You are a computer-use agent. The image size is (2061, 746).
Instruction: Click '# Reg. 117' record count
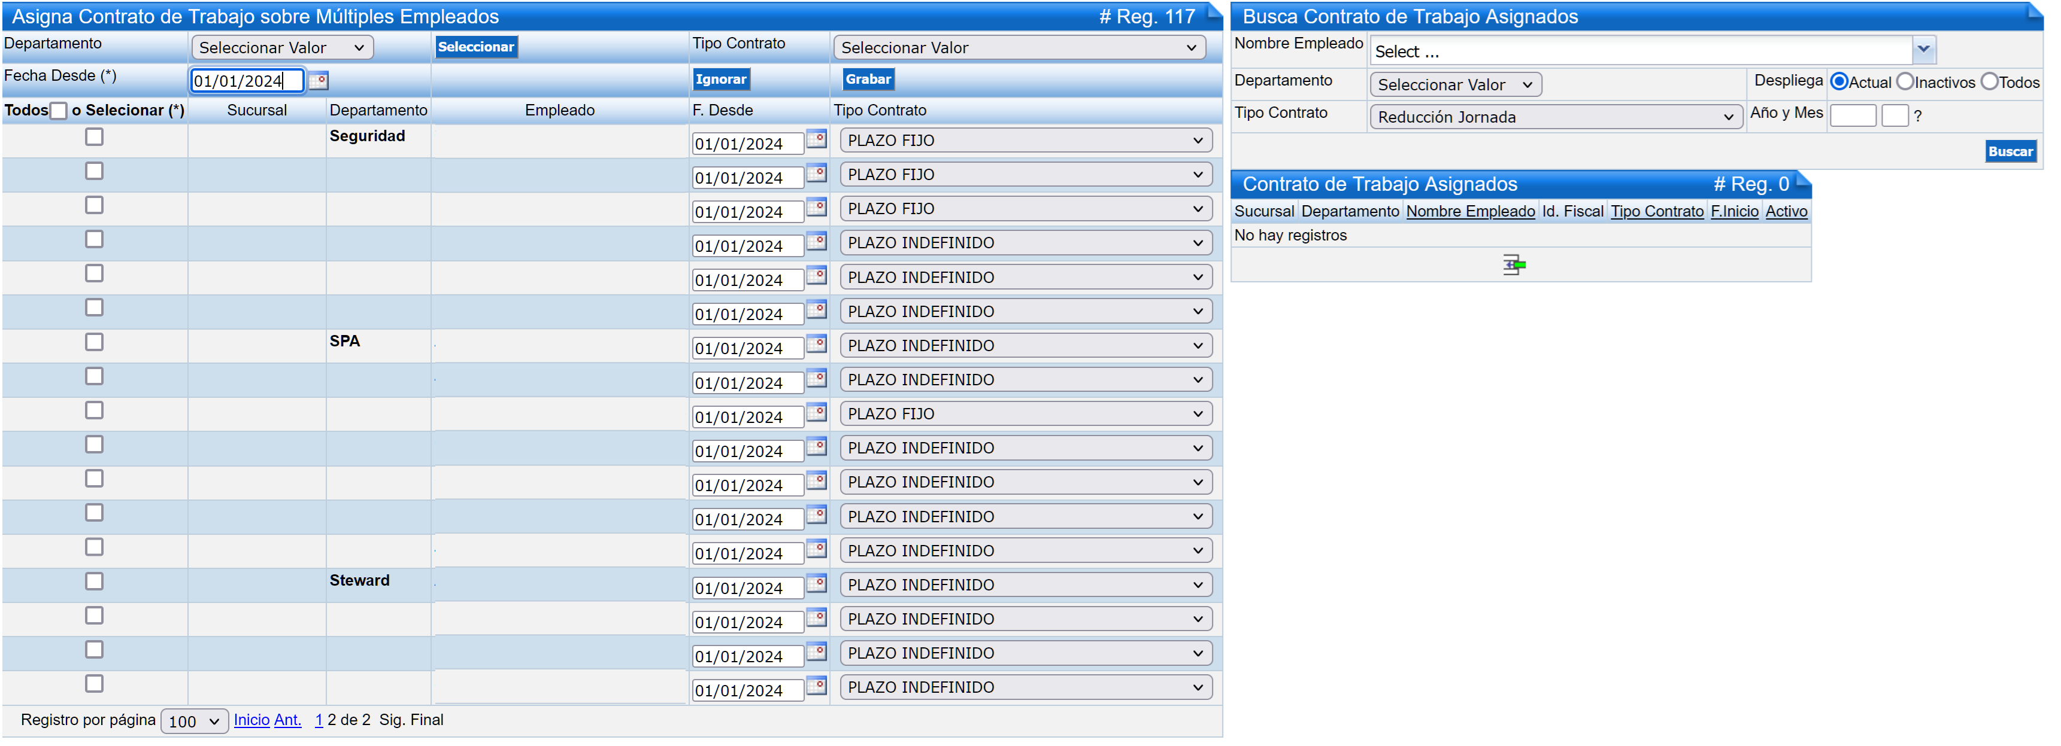tap(1147, 16)
